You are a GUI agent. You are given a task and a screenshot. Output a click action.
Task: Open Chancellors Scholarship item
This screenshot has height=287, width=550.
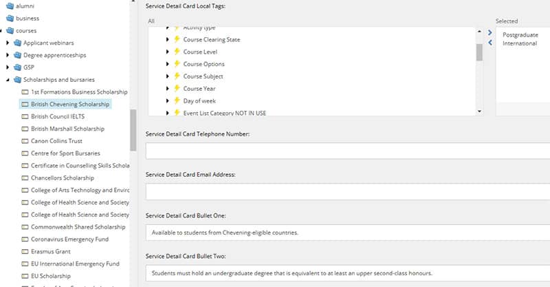click(63, 178)
